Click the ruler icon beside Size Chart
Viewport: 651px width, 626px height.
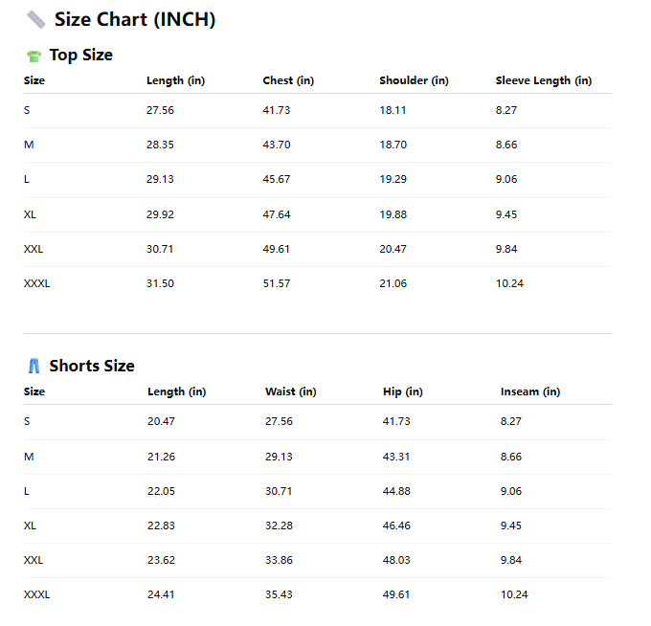click(36, 19)
